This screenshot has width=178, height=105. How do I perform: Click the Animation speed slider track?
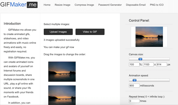click(157, 80)
